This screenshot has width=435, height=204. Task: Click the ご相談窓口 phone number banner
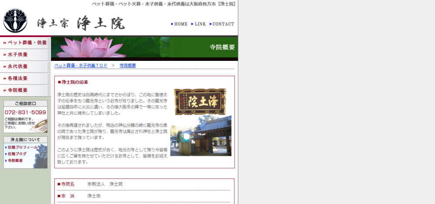(25, 117)
